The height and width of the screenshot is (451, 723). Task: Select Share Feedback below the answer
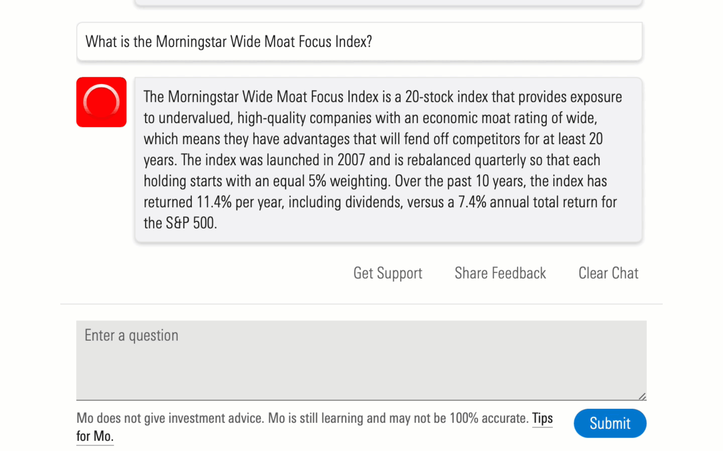[500, 273]
